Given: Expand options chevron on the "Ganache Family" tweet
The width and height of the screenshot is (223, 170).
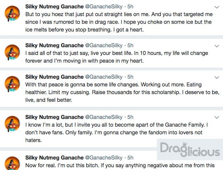Looking at the screenshot, I should 217,117.
